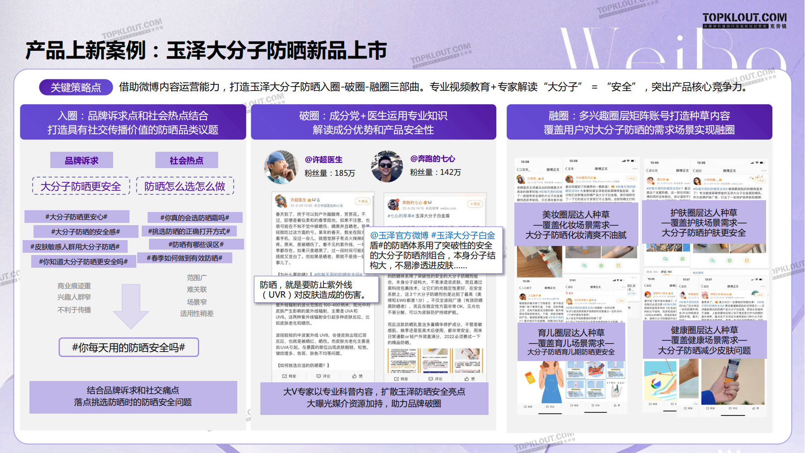Select the 品牌诉求 label tab
The width and height of the screenshot is (805, 453).
pos(81,160)
